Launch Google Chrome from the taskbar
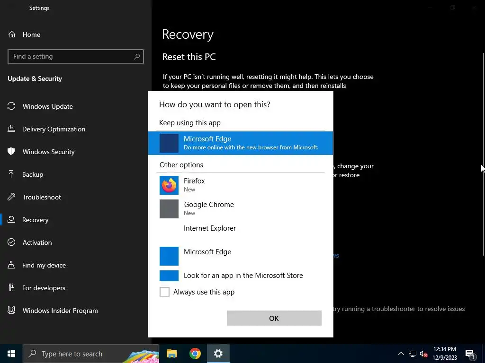The image size is (485, 363). pyautogui.click(x=195, y=354)
